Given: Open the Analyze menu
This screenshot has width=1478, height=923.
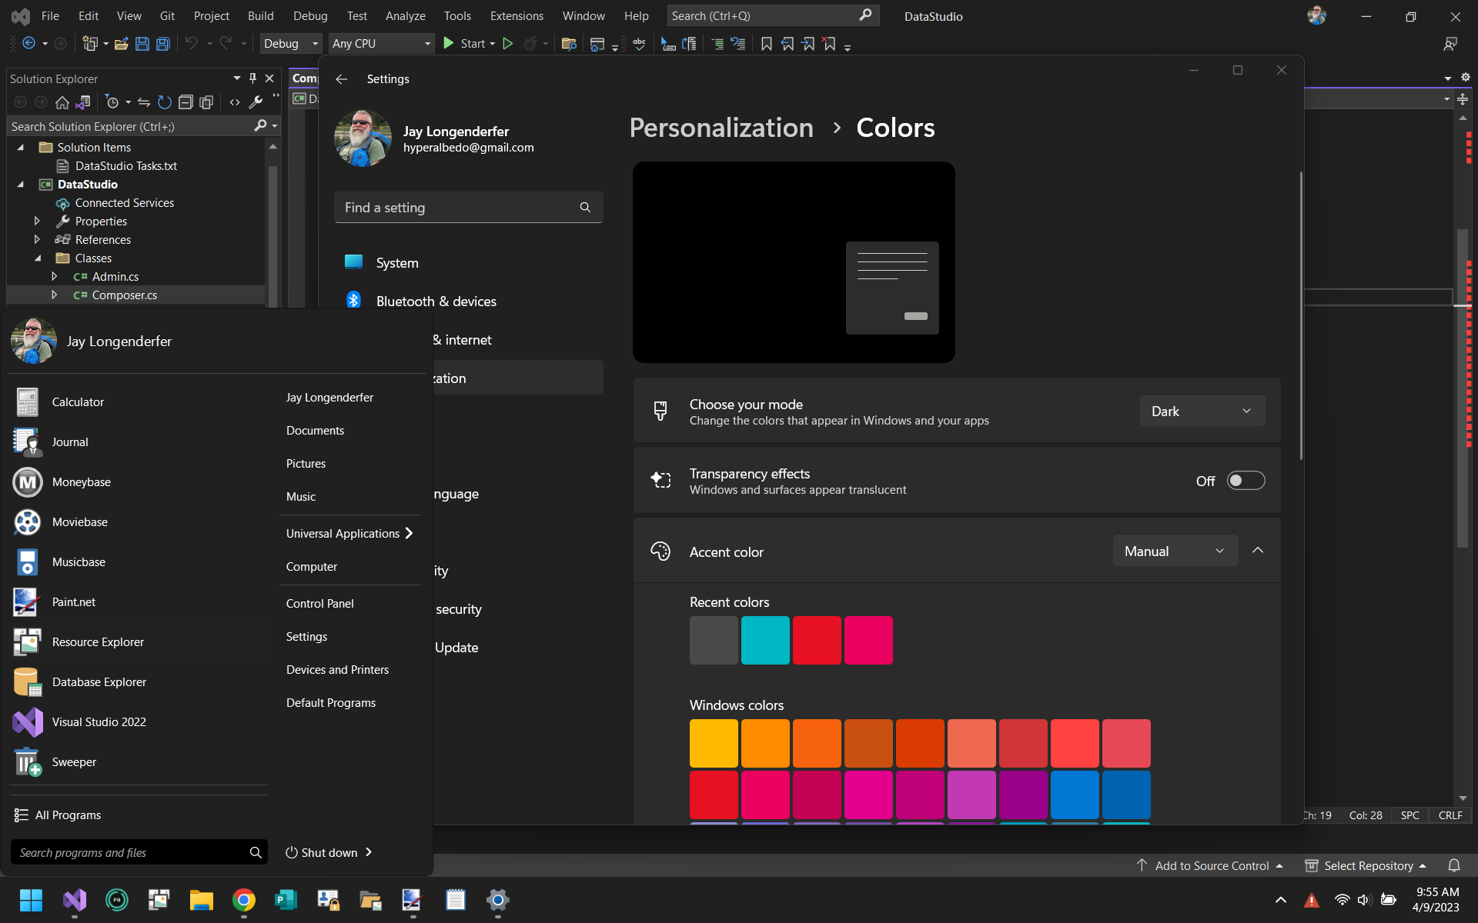Looking at the screenshot, I should tap(405, 15).
